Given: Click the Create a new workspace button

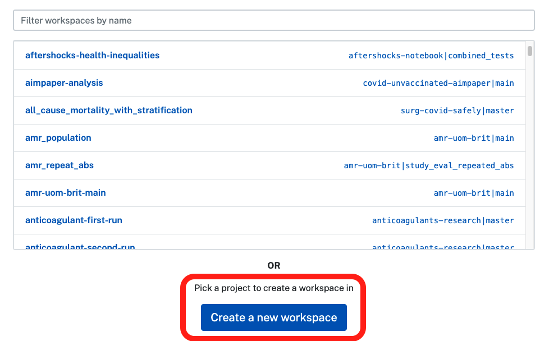Looking at the screenshot, I should coord(273,317).
